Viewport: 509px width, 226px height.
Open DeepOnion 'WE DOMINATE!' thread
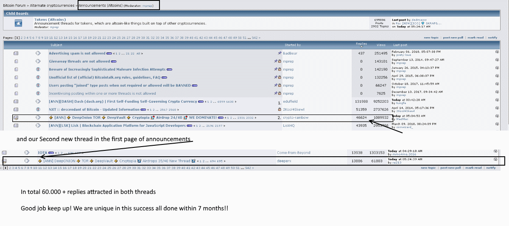coord(133,117)
